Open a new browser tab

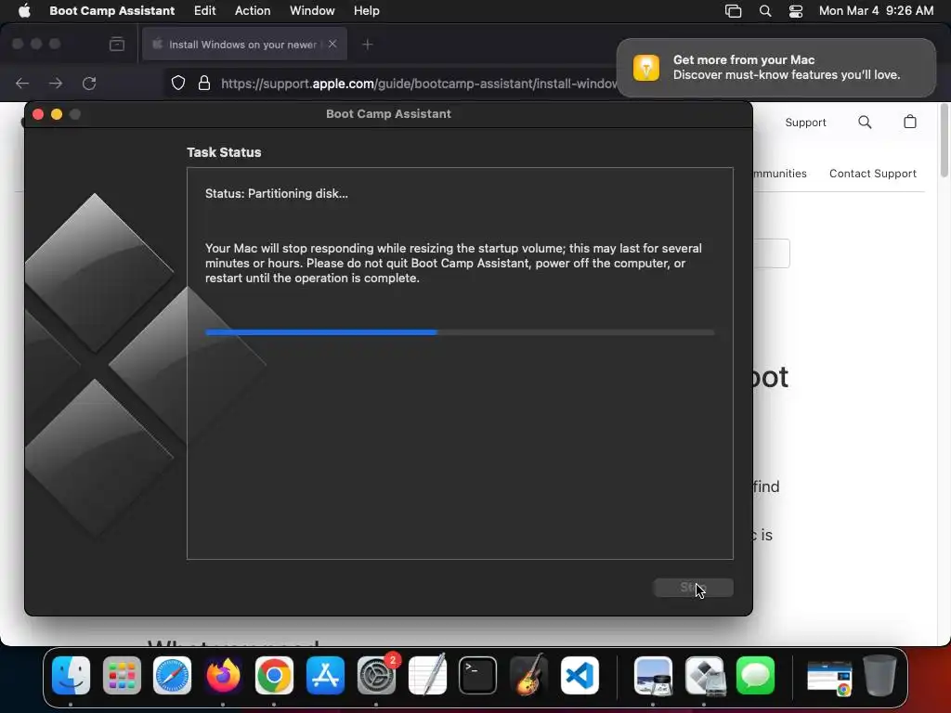367,45
